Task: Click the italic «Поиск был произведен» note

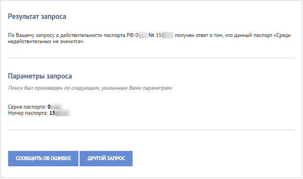Action: (90, 88)
